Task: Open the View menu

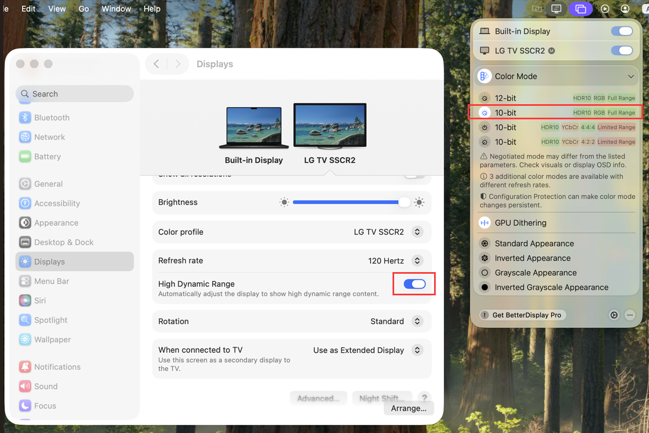Action: tap(57, 9)
